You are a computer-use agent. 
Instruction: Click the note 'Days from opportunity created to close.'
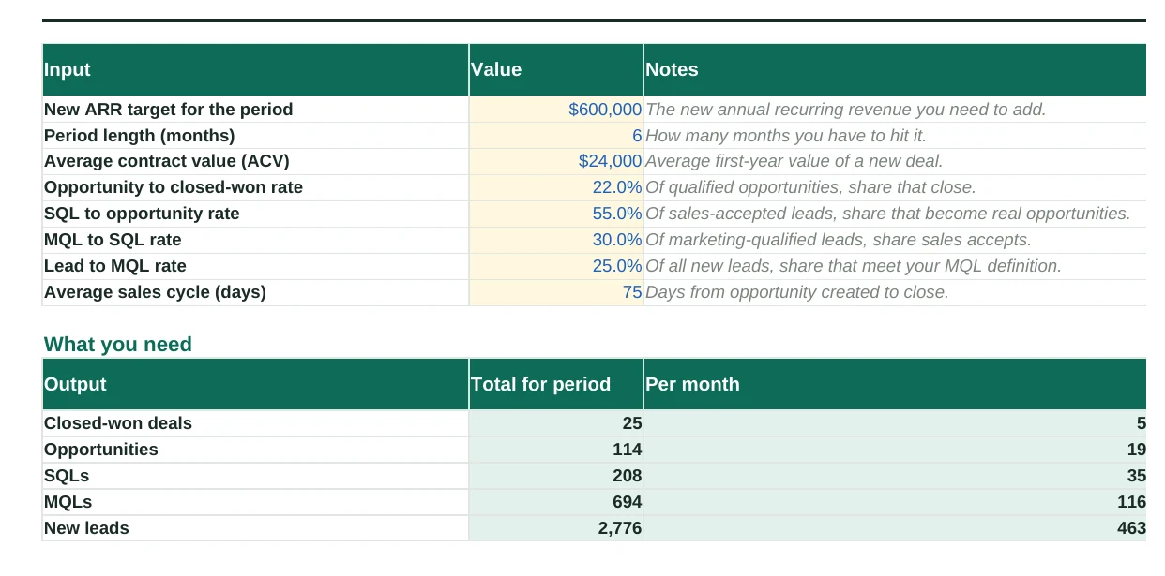click(797, 292)
